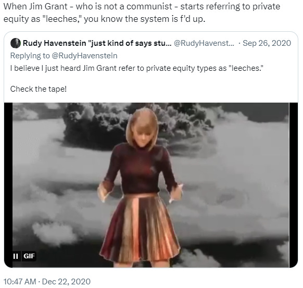Click the blank line above "Check the tape!"
The height and width of the screenshot is (288, 303).
151,79
